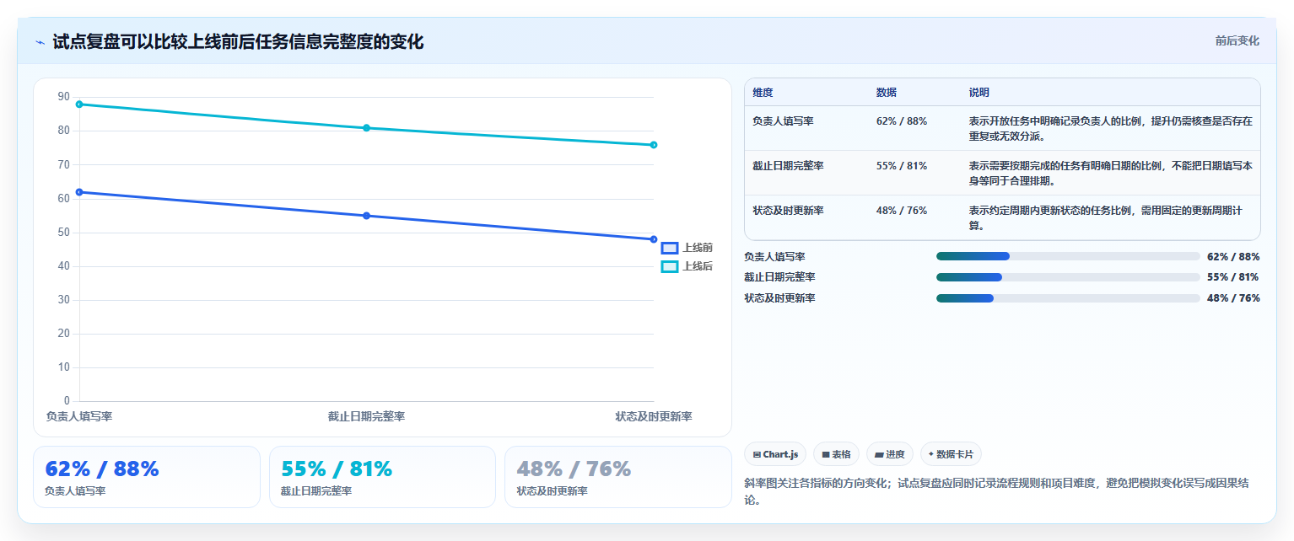This screenshot has height=541, width=1294.
Task: Click the 上线前 point at 负责人填写率
Action: click(x=79, y=192)
